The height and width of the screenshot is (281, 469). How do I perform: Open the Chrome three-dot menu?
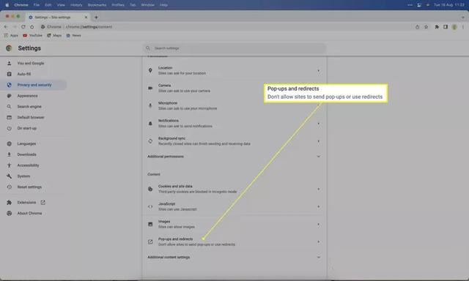click(x=463, y=27)
